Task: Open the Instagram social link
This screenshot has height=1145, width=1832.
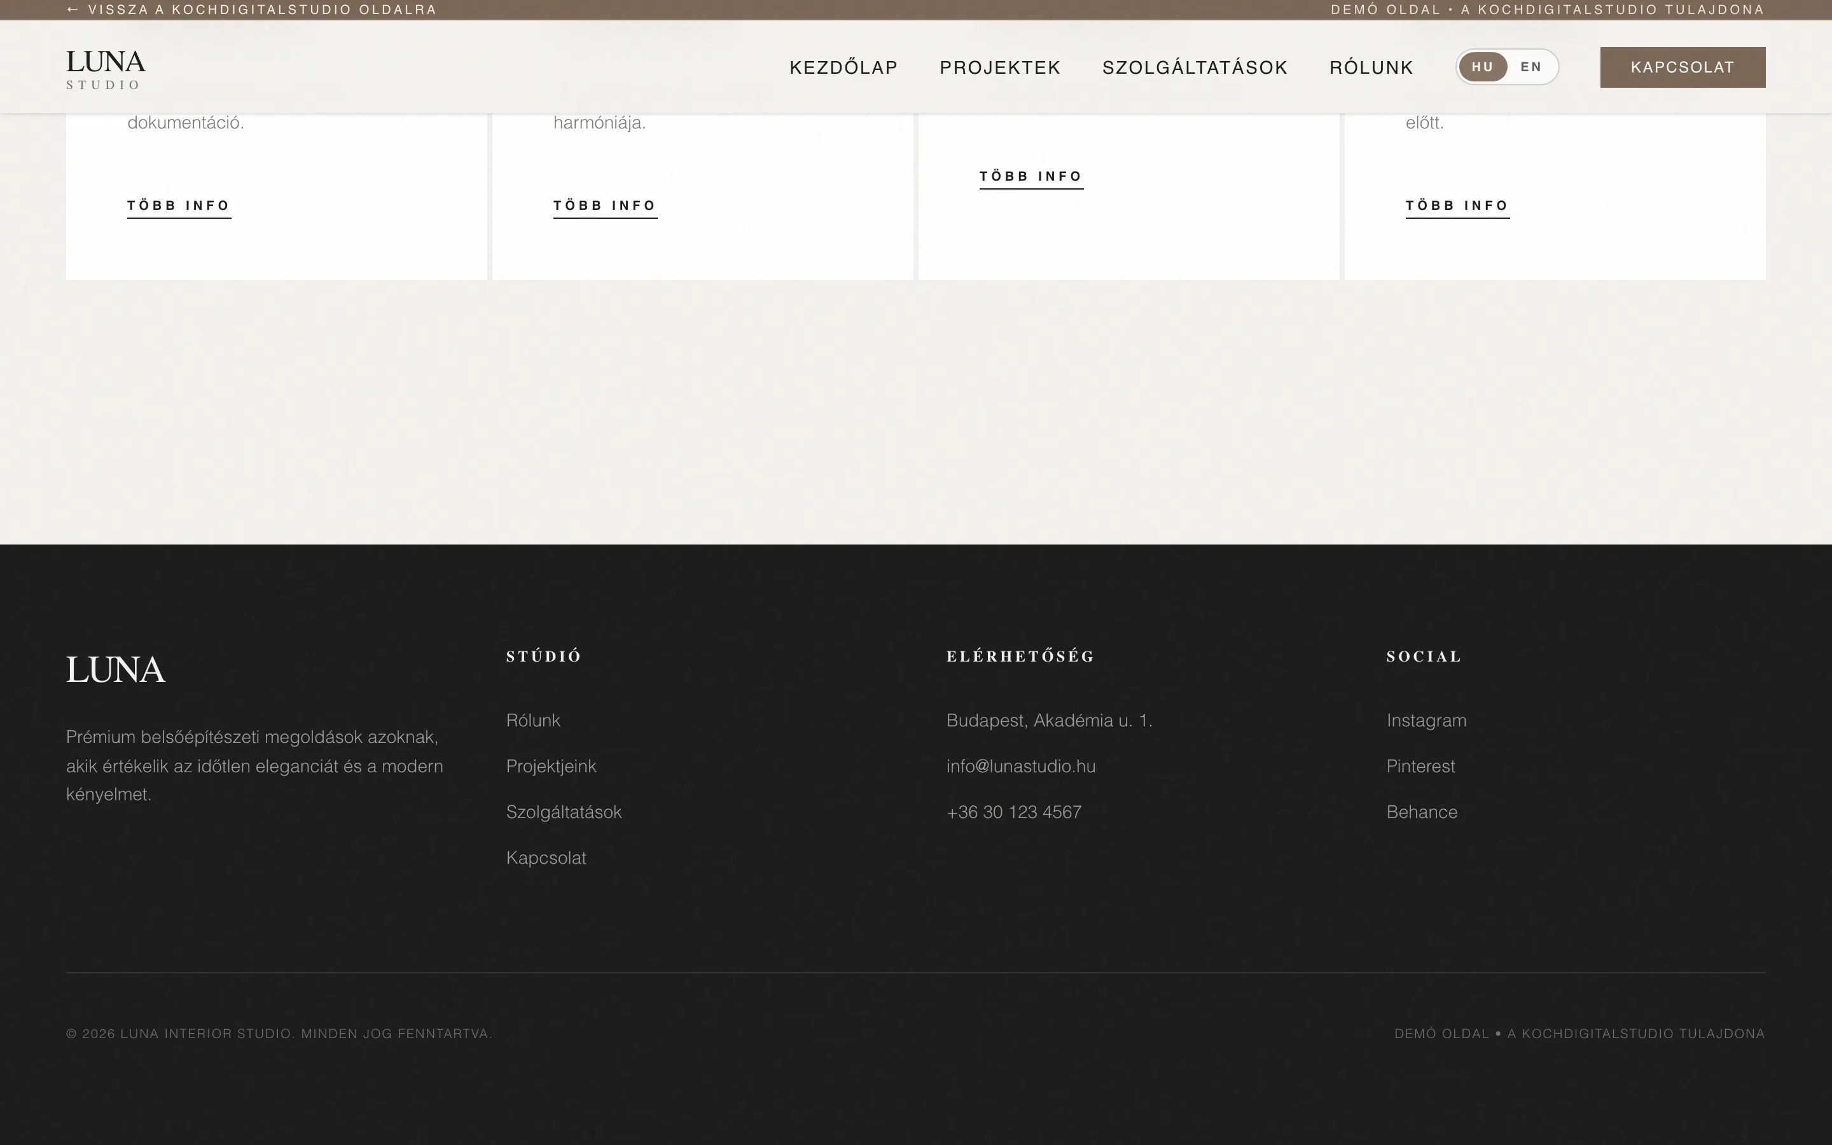Action: pos(1426,720)
